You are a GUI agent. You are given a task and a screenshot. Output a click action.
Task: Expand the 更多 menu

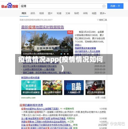point(103,13)
